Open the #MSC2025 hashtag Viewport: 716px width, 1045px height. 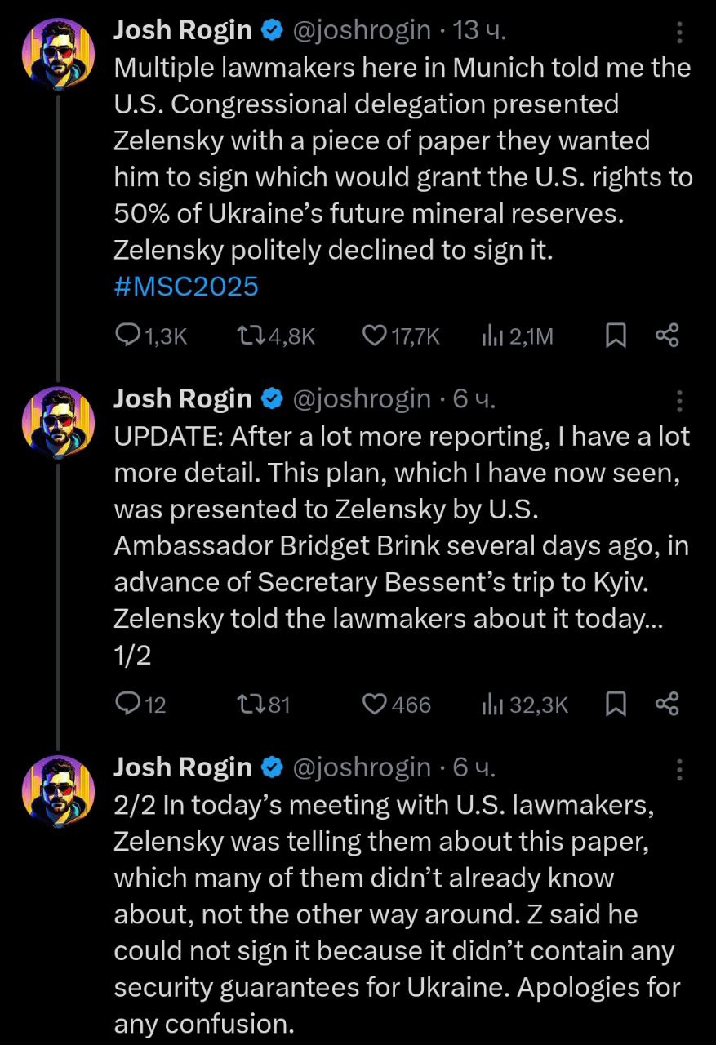(186, 287)
